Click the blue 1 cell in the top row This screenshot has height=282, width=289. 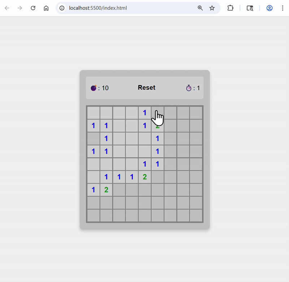[x=144, y=113]
